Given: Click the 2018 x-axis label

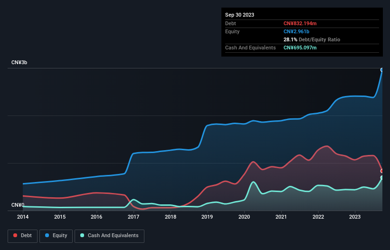Looking at the screenshot, I should point(171,217).
